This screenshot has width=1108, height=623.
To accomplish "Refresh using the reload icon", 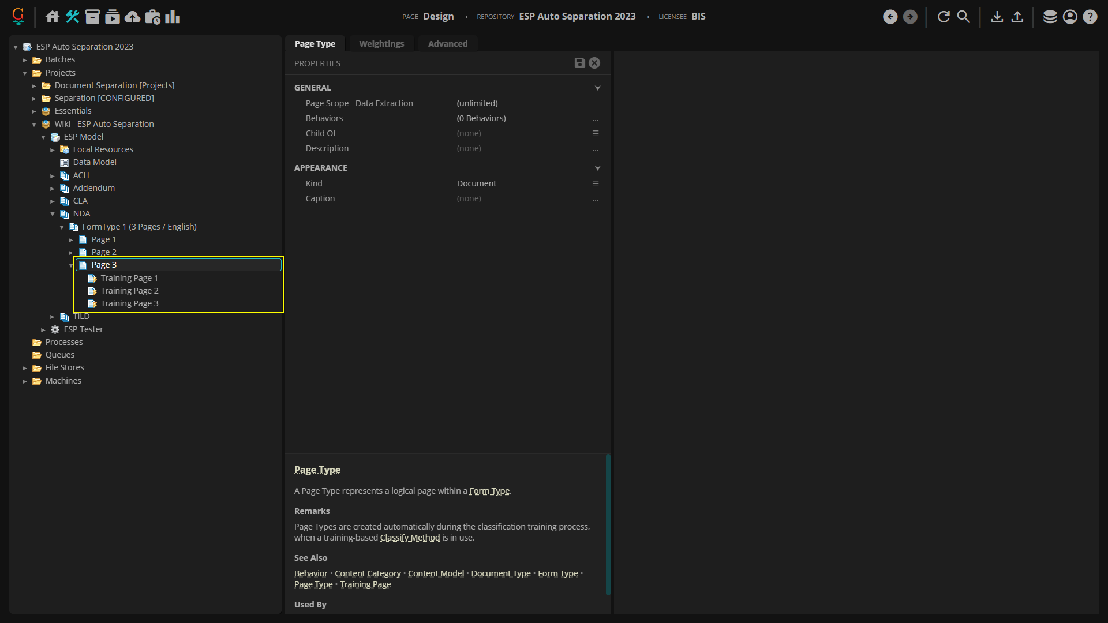I will 944,17.
